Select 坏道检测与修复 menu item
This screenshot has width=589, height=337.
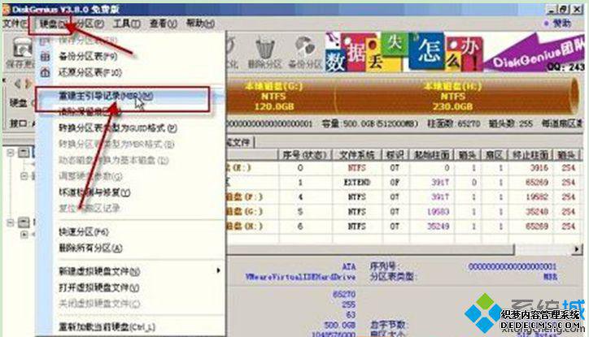(x=94, y=192)
